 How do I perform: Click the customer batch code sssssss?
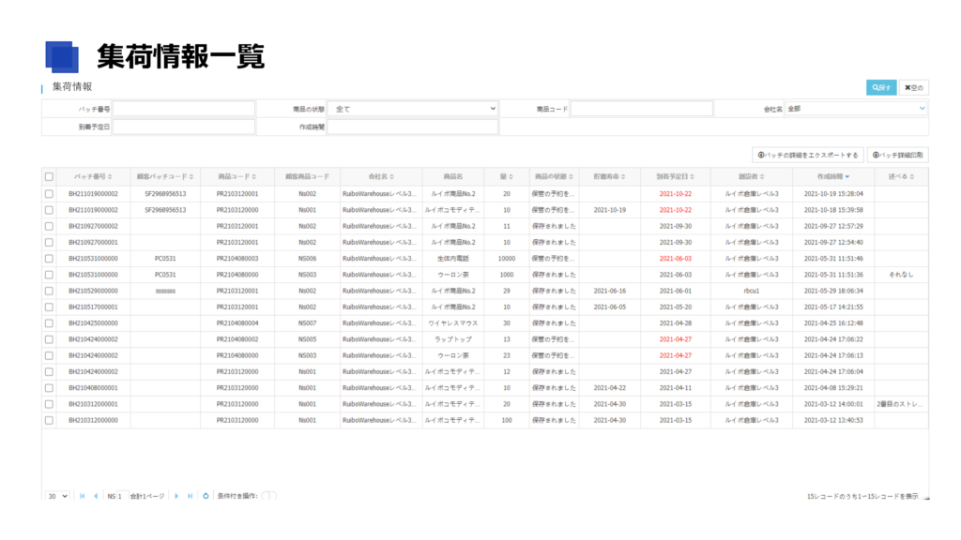click(165, 291)
